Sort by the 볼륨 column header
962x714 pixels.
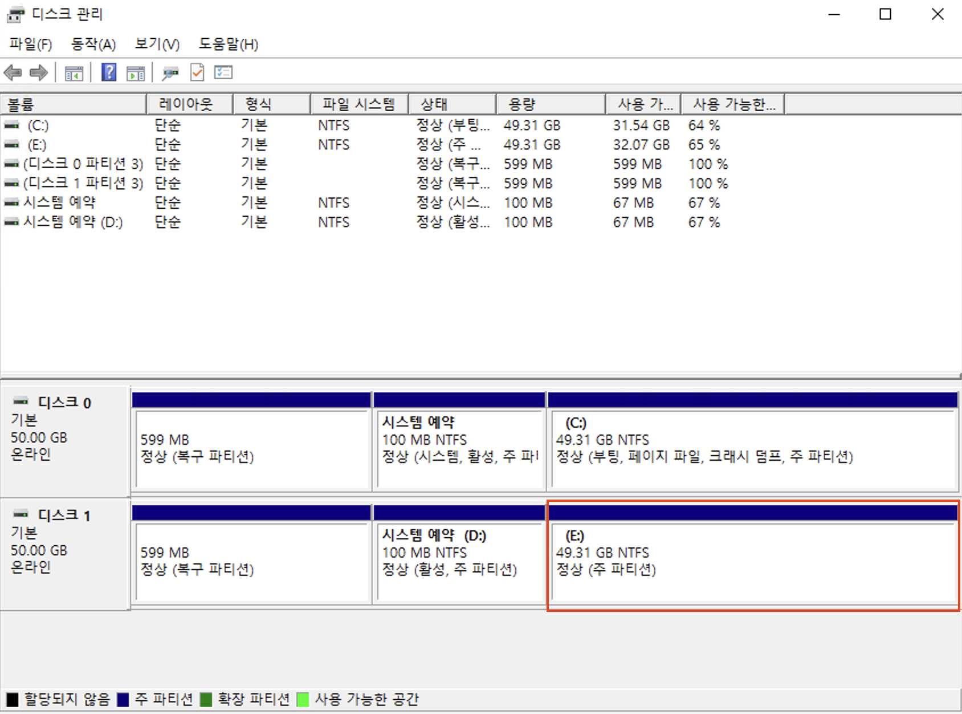pos(74,104)
